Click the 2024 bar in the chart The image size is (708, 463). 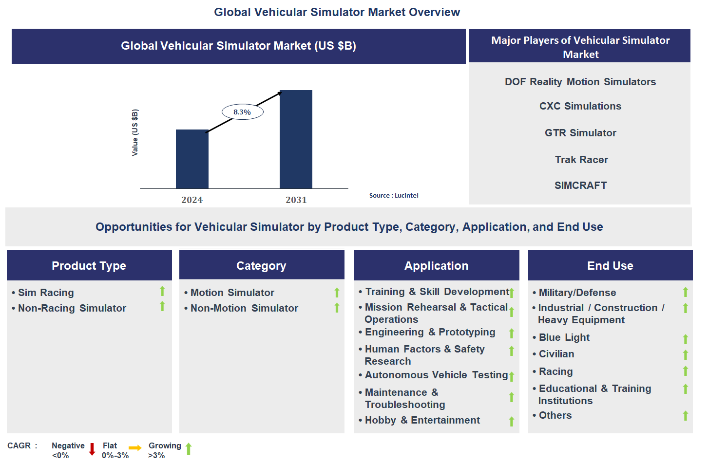click(x=191, y=159)
